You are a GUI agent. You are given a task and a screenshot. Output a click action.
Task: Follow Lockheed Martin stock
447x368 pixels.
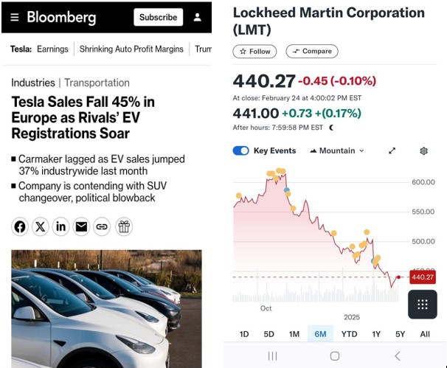(x=254, y=52)
